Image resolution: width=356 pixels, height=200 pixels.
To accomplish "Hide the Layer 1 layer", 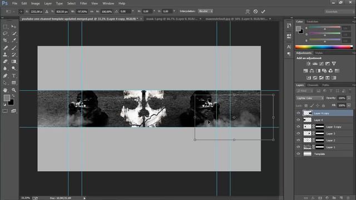I will [x=298, y=147].
